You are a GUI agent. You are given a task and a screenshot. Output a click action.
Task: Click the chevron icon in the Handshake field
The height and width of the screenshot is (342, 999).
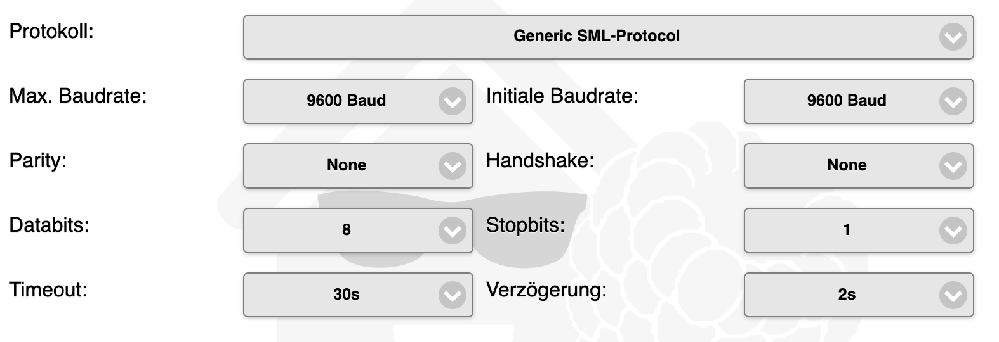953,167
